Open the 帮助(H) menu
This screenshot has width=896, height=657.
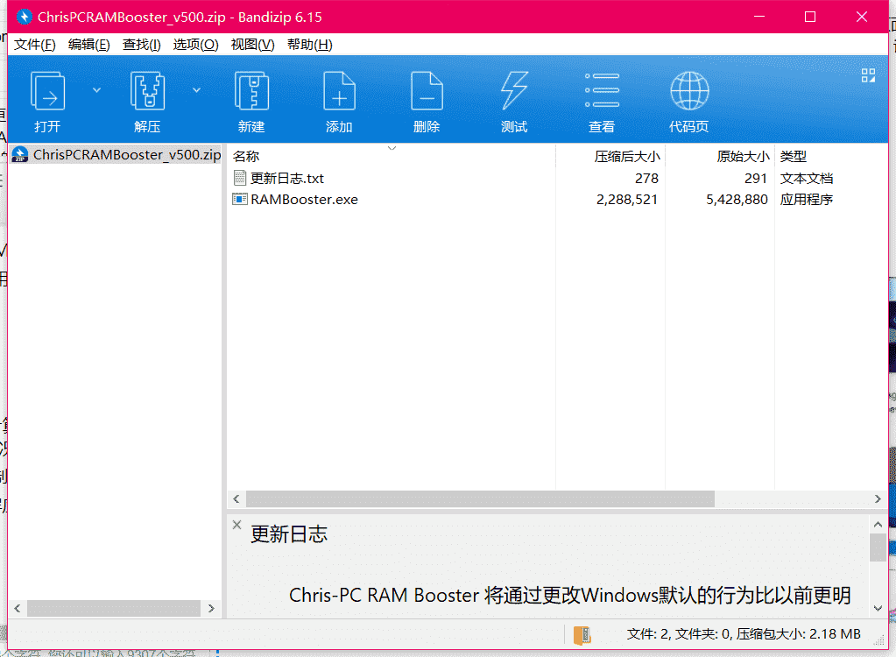pyautogui.click(x=310, y=45)
